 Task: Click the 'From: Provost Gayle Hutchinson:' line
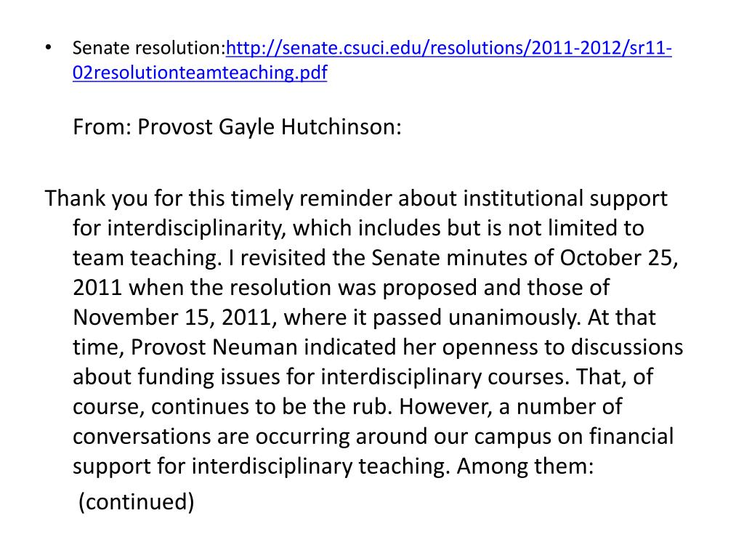click(x=238, y=126)
